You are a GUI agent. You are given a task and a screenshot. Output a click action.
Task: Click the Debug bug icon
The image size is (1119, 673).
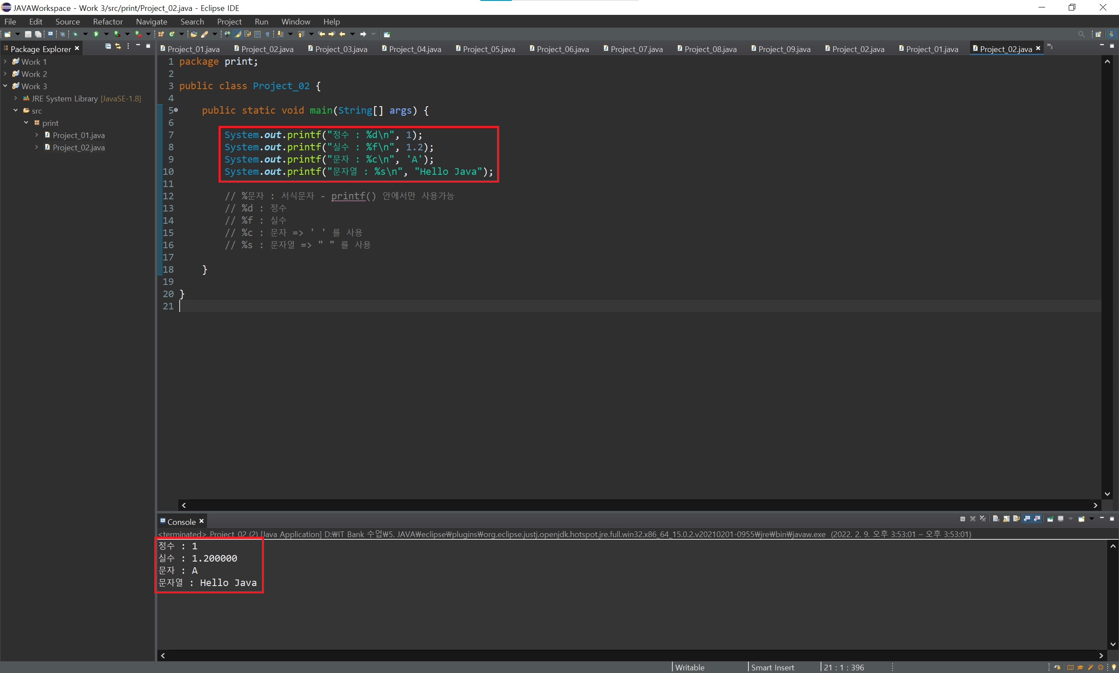(75, 34)
